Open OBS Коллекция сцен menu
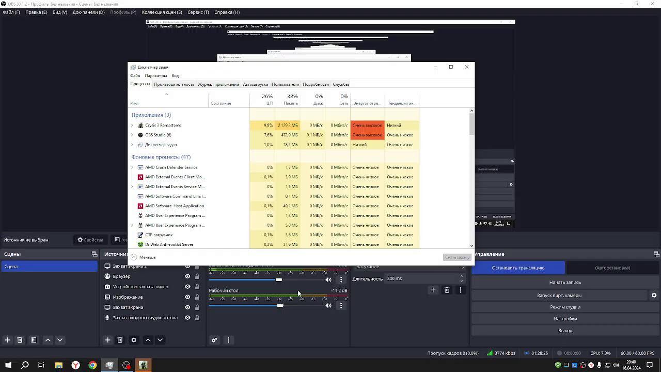This screenshot has height=372, width=661. coord(162,12)
